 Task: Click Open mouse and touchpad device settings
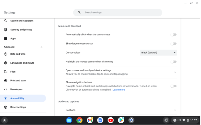point(88,70)
